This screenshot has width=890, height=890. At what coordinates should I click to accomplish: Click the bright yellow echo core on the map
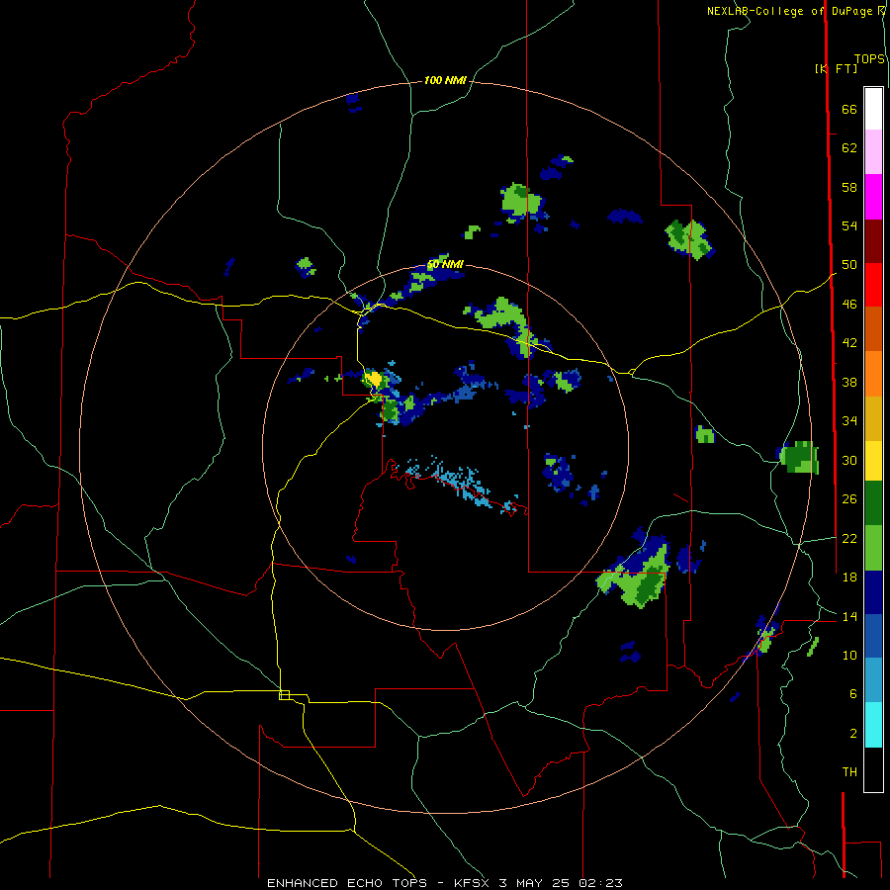373,379
